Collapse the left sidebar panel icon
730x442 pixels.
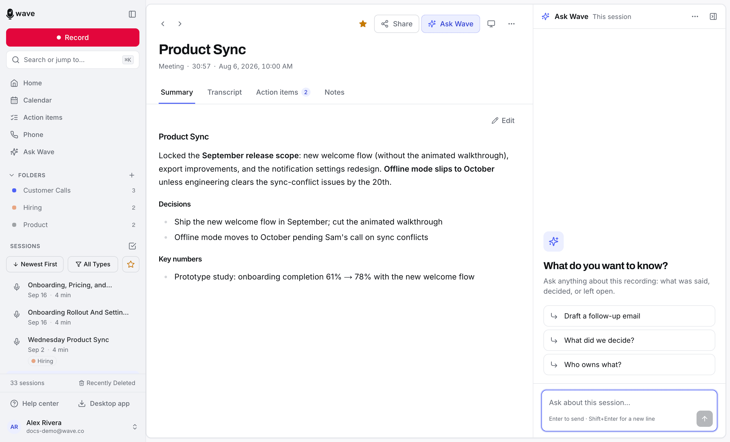pyautogui.click(x=132, y=14)
